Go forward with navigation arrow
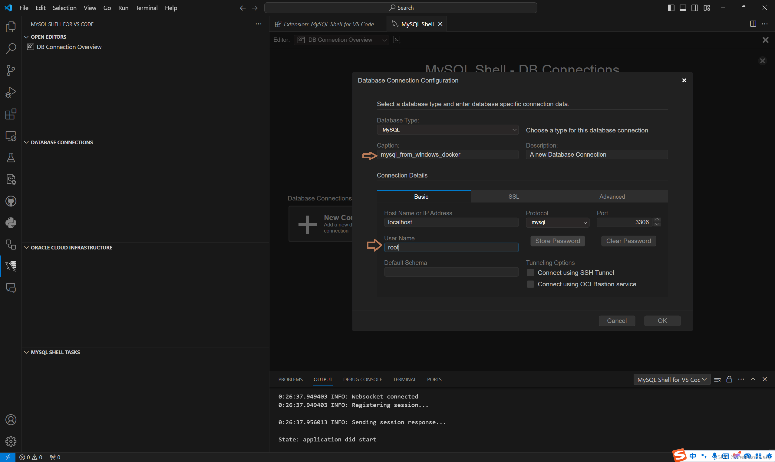Image resolution: width=775 pixels, height=462 pixels. tap(255, 8)
